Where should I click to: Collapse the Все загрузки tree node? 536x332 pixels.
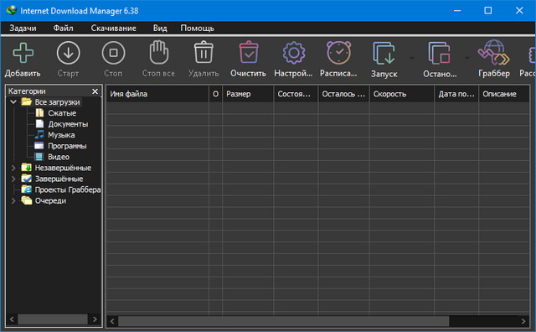click(x=13, y=102)
